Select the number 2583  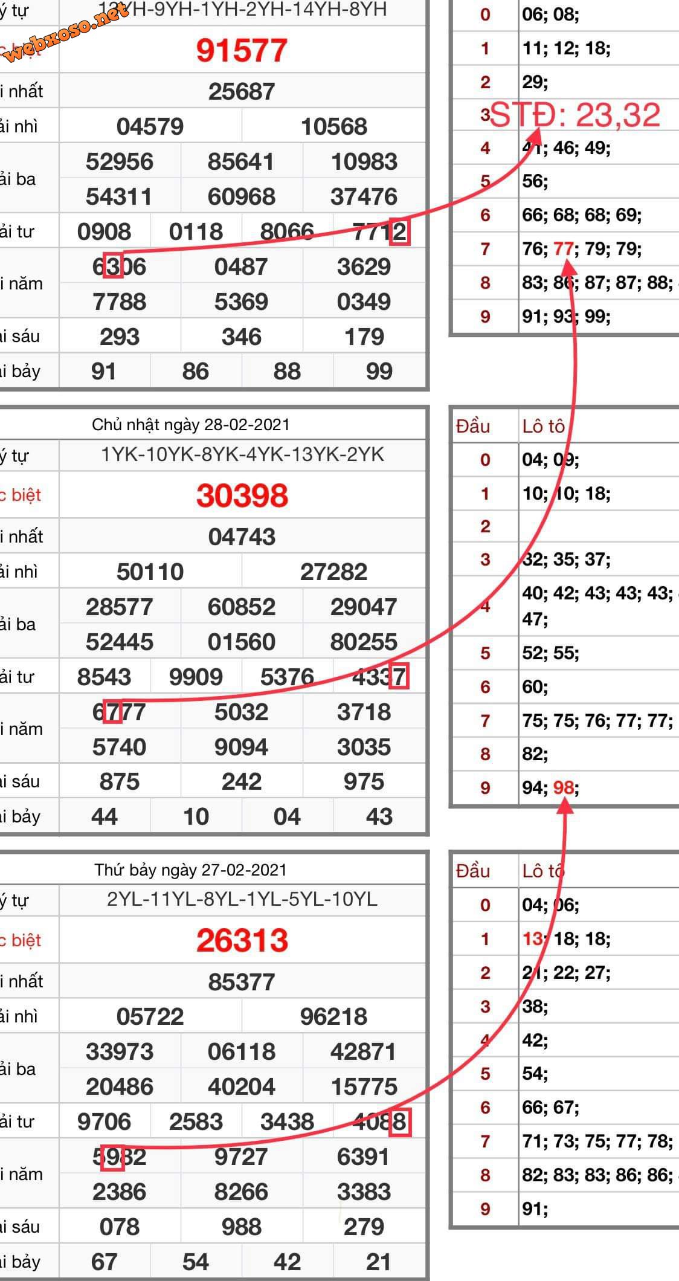196,1122
